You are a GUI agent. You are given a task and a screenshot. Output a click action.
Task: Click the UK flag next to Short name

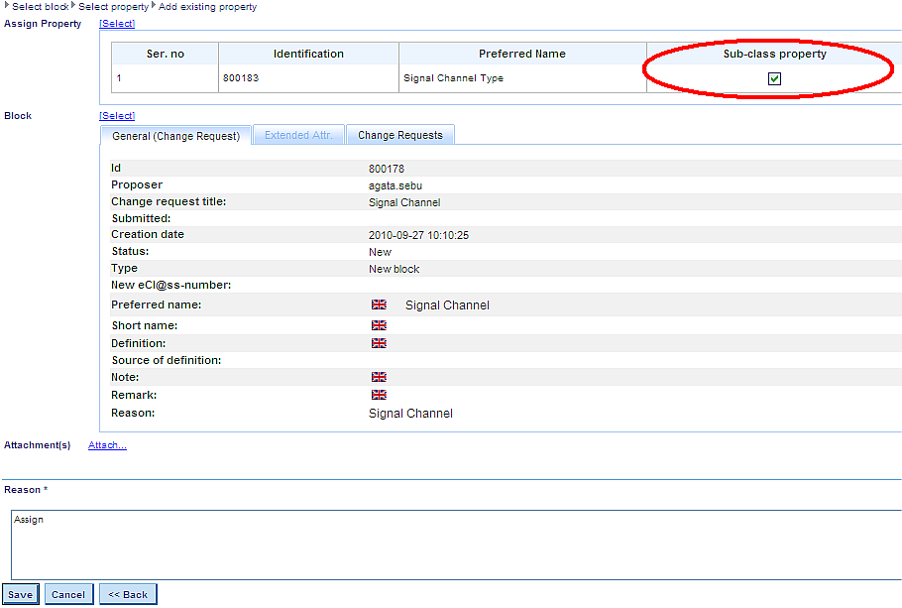[379, 325]
